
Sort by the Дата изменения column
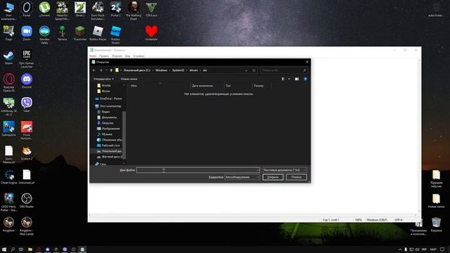(x=202, y=86)
